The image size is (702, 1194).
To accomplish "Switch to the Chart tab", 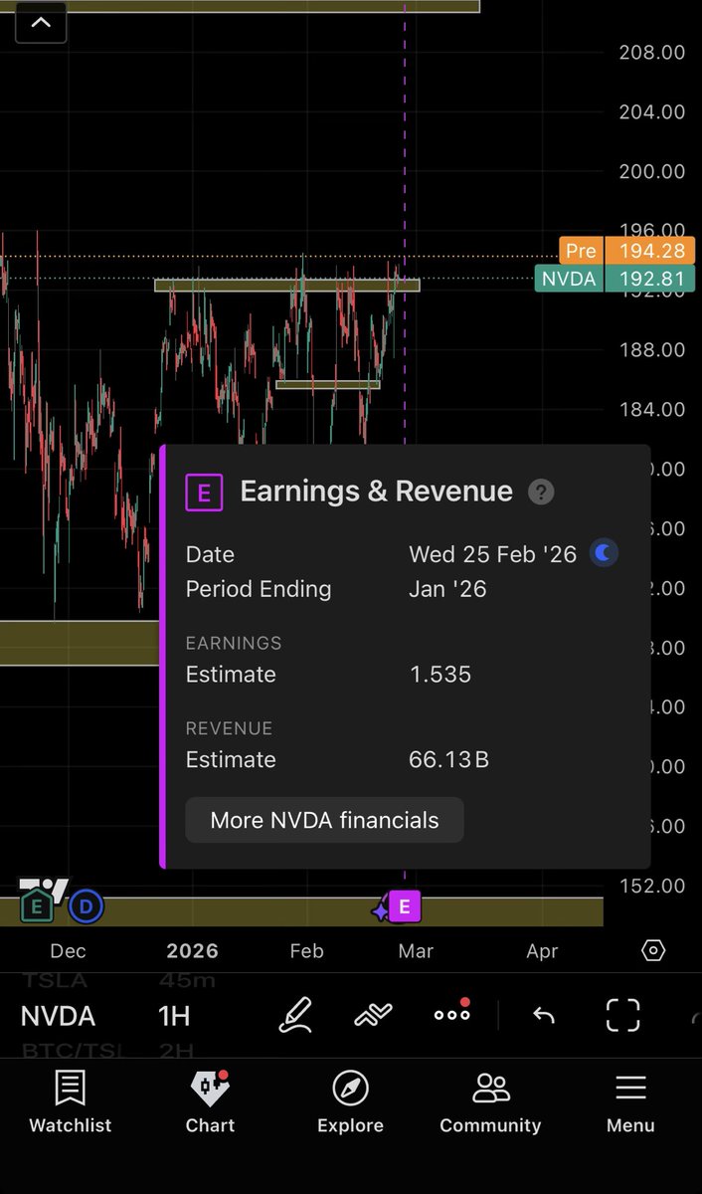I will pyautogui.click(x=210, y=1103).
